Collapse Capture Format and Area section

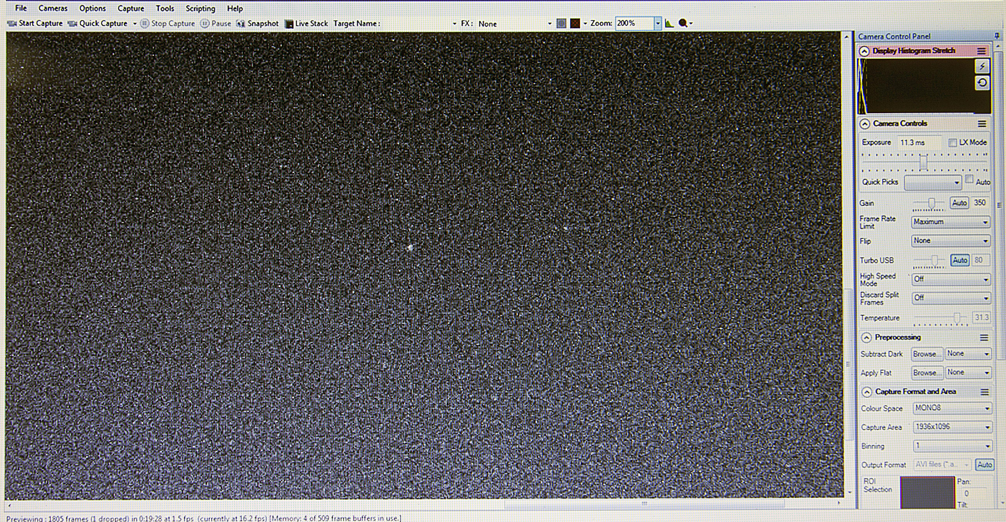tap(867, 392)
